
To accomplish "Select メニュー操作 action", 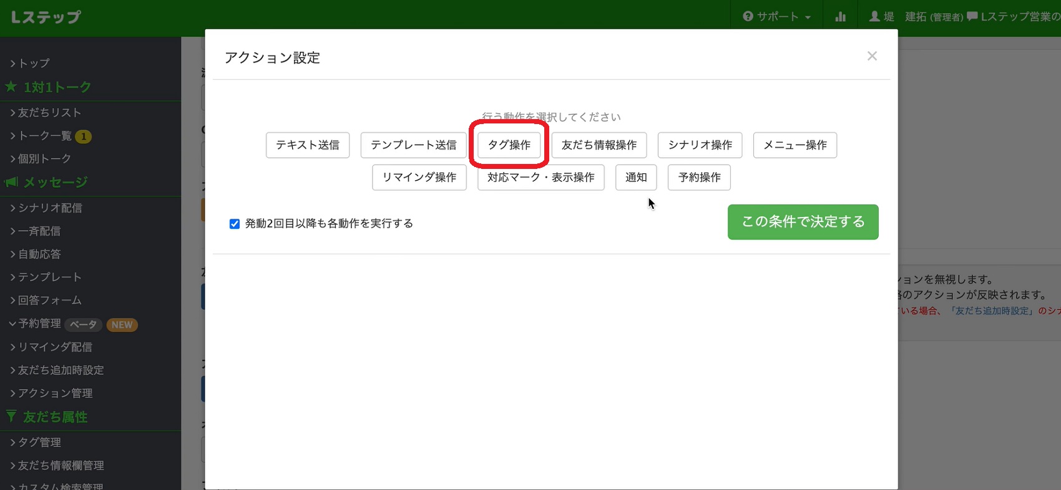I will pyautogui.click(x=795, y=145).
